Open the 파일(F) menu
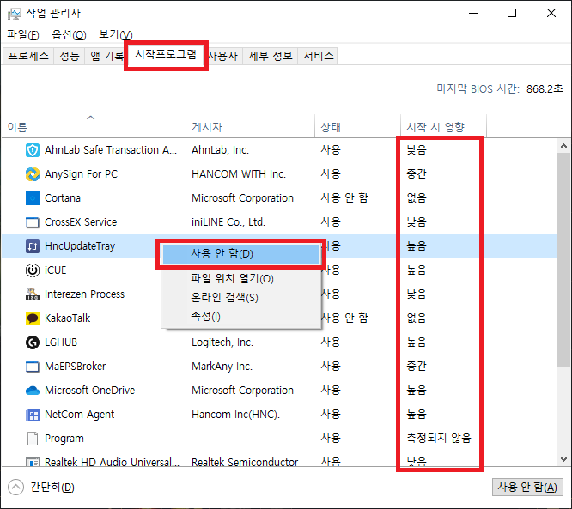Viewport: 572px width, 509px height. 23,34
